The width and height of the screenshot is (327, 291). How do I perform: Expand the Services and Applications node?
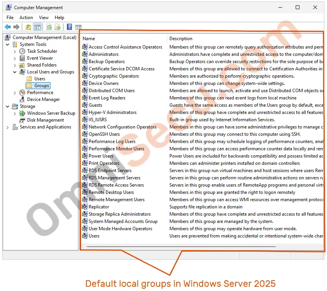[8, 127]
